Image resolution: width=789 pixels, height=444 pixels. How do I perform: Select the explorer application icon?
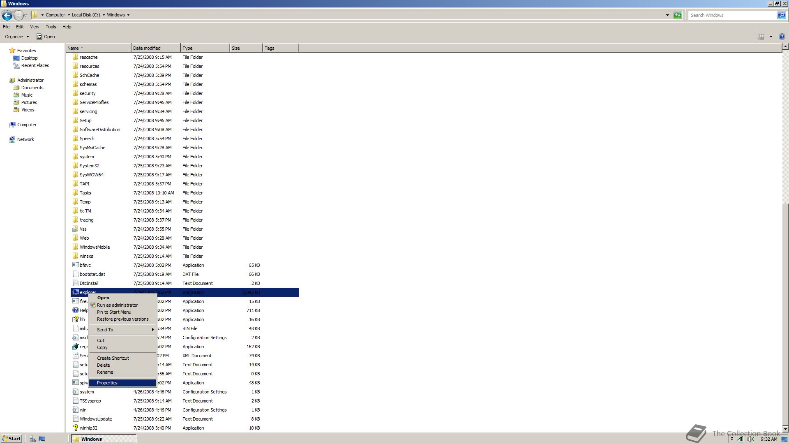(75, 292)
